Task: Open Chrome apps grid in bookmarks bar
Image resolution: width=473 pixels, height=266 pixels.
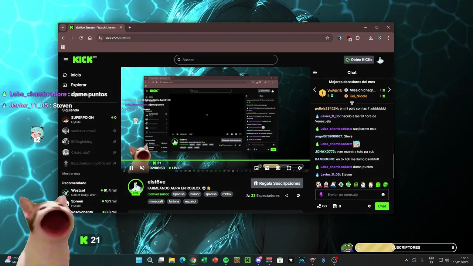Action: 63,47
